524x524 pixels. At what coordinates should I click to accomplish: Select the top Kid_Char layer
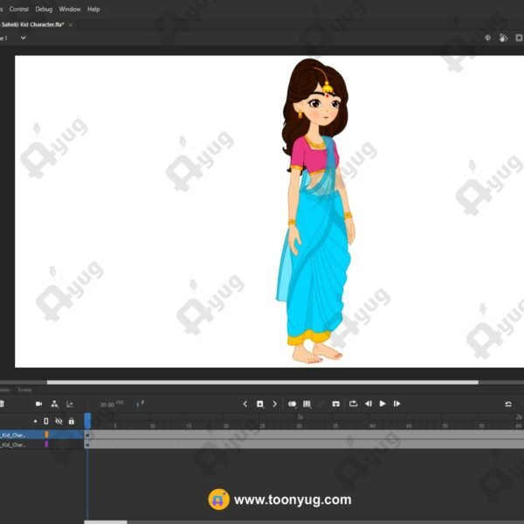tap(41, 435)
